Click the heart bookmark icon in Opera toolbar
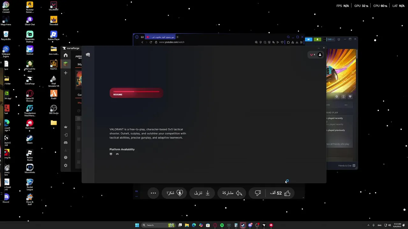The height and width of the screenshot is (229, 408). [x=282, y=42]
